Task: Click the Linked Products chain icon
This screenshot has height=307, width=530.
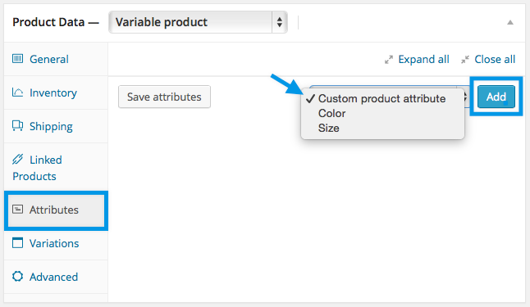Action: point(17,159)
